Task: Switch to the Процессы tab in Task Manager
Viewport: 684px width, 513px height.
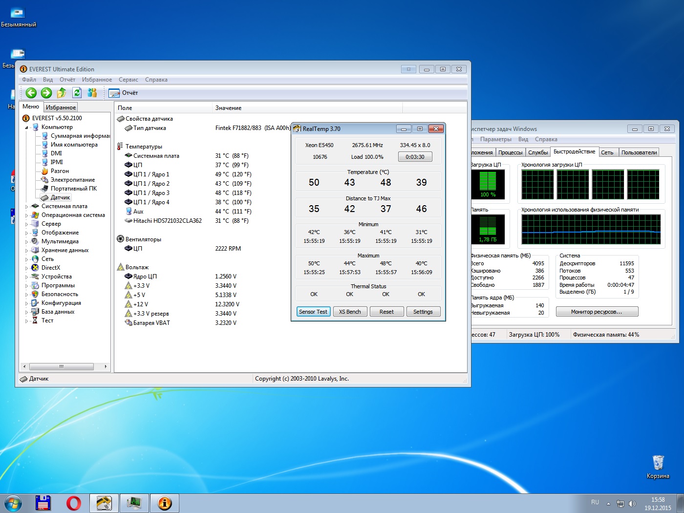Action: [510, 152]
